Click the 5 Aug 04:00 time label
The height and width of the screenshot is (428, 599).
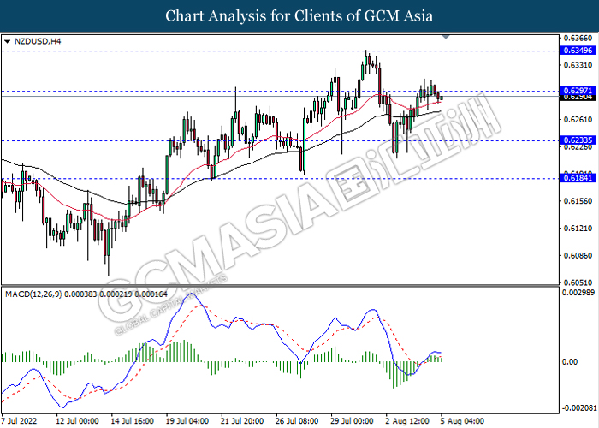tap(462, 421)
